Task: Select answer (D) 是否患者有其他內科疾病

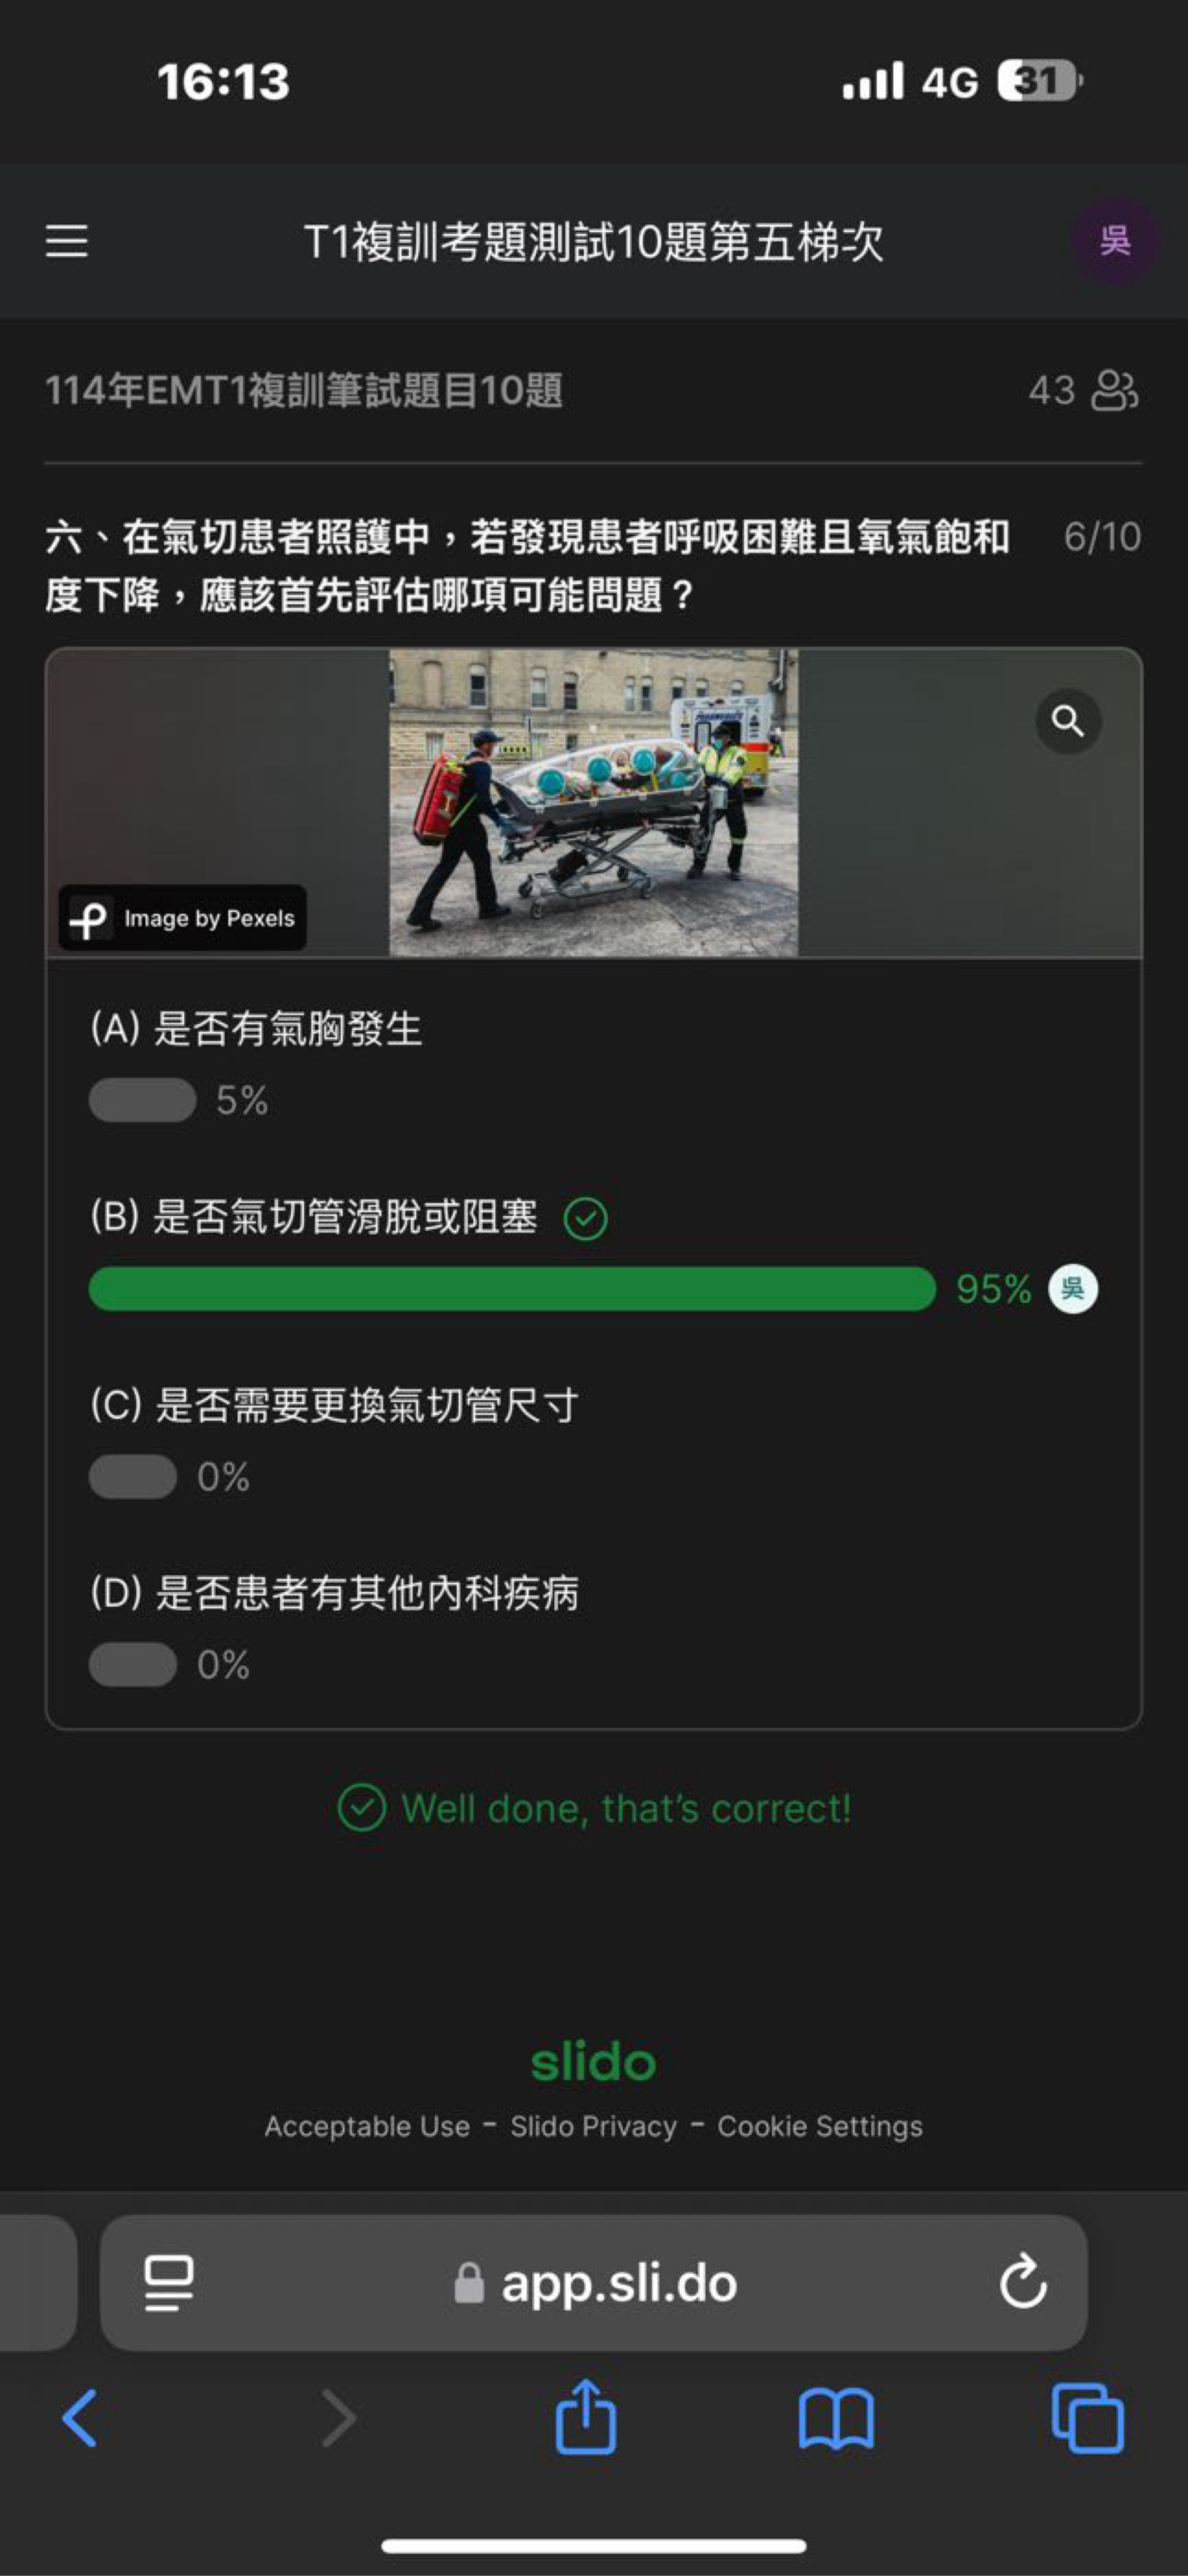Action: (x=334, y=1592)
